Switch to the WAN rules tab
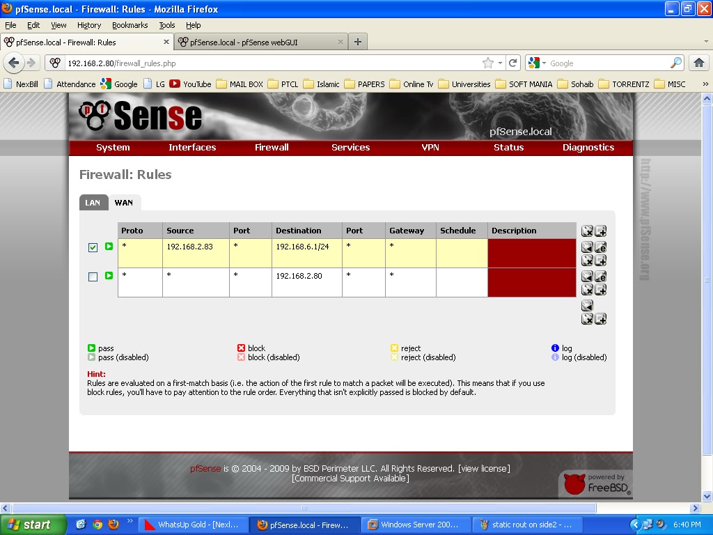The width and height of the screenshot is (713, 535). point(124,203)
